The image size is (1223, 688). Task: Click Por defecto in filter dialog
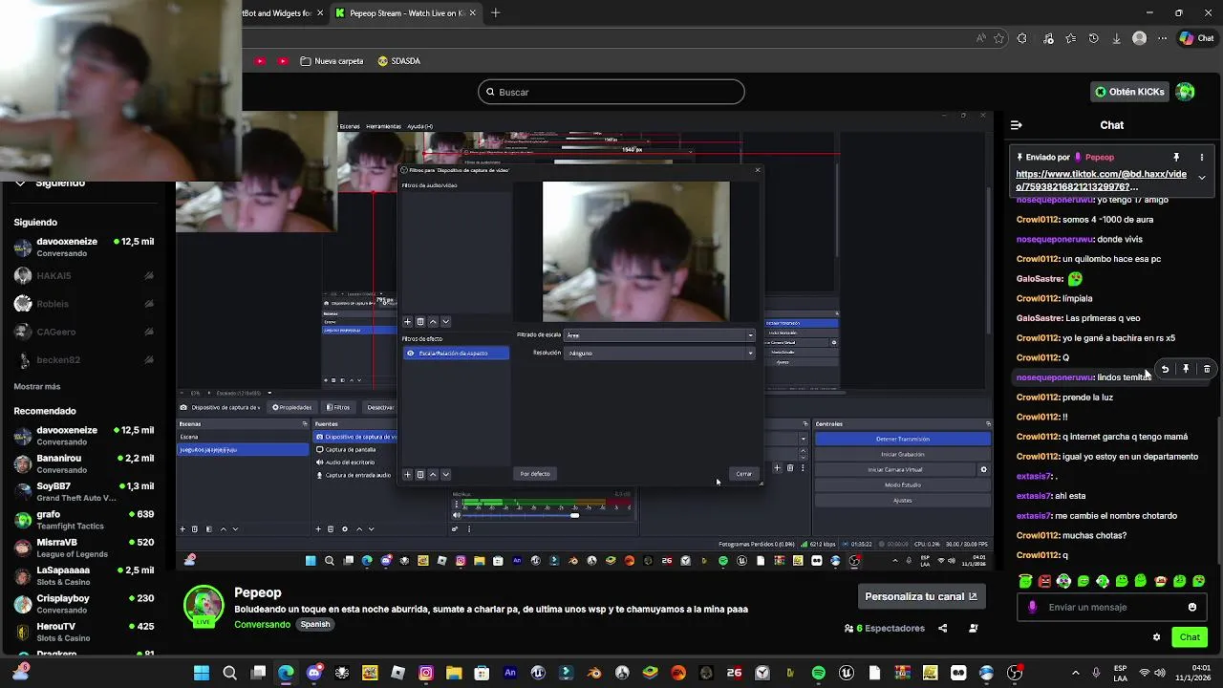pos(535,474)
